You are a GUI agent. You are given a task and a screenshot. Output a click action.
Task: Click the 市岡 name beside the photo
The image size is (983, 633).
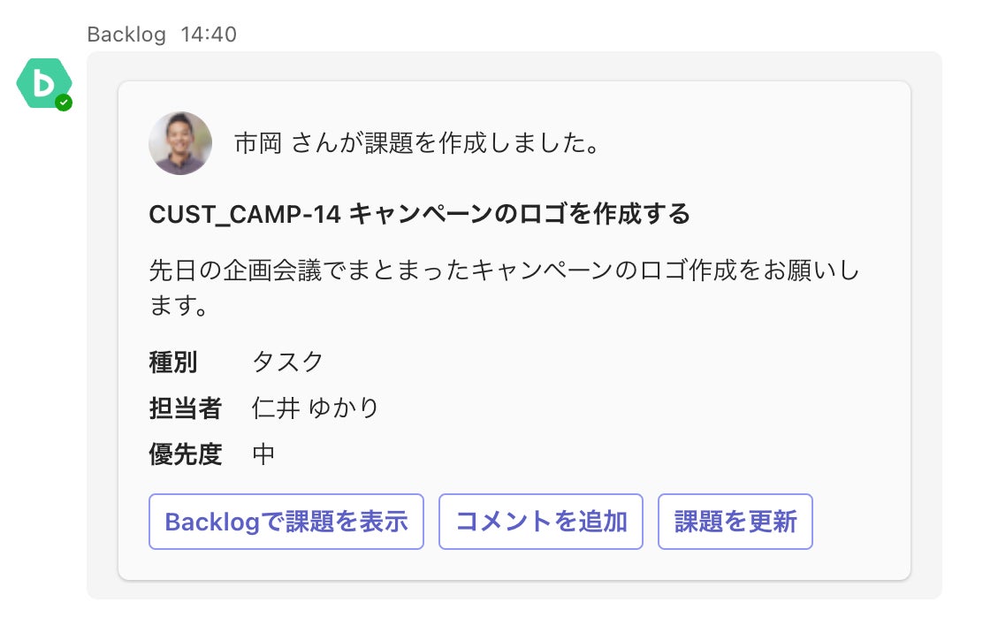click(x=258, y=143)
